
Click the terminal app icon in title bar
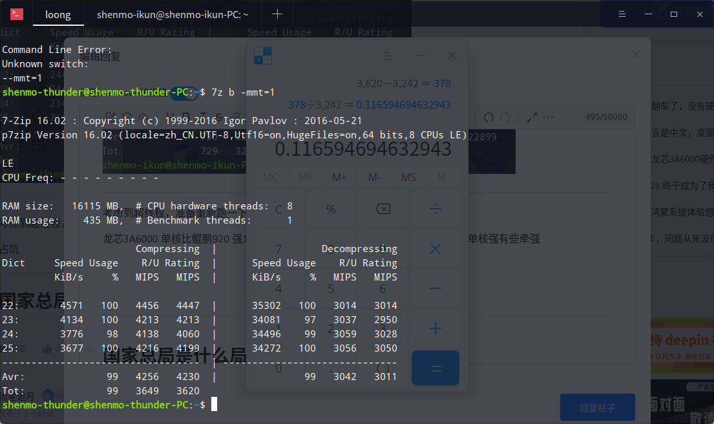pos(17,14)
